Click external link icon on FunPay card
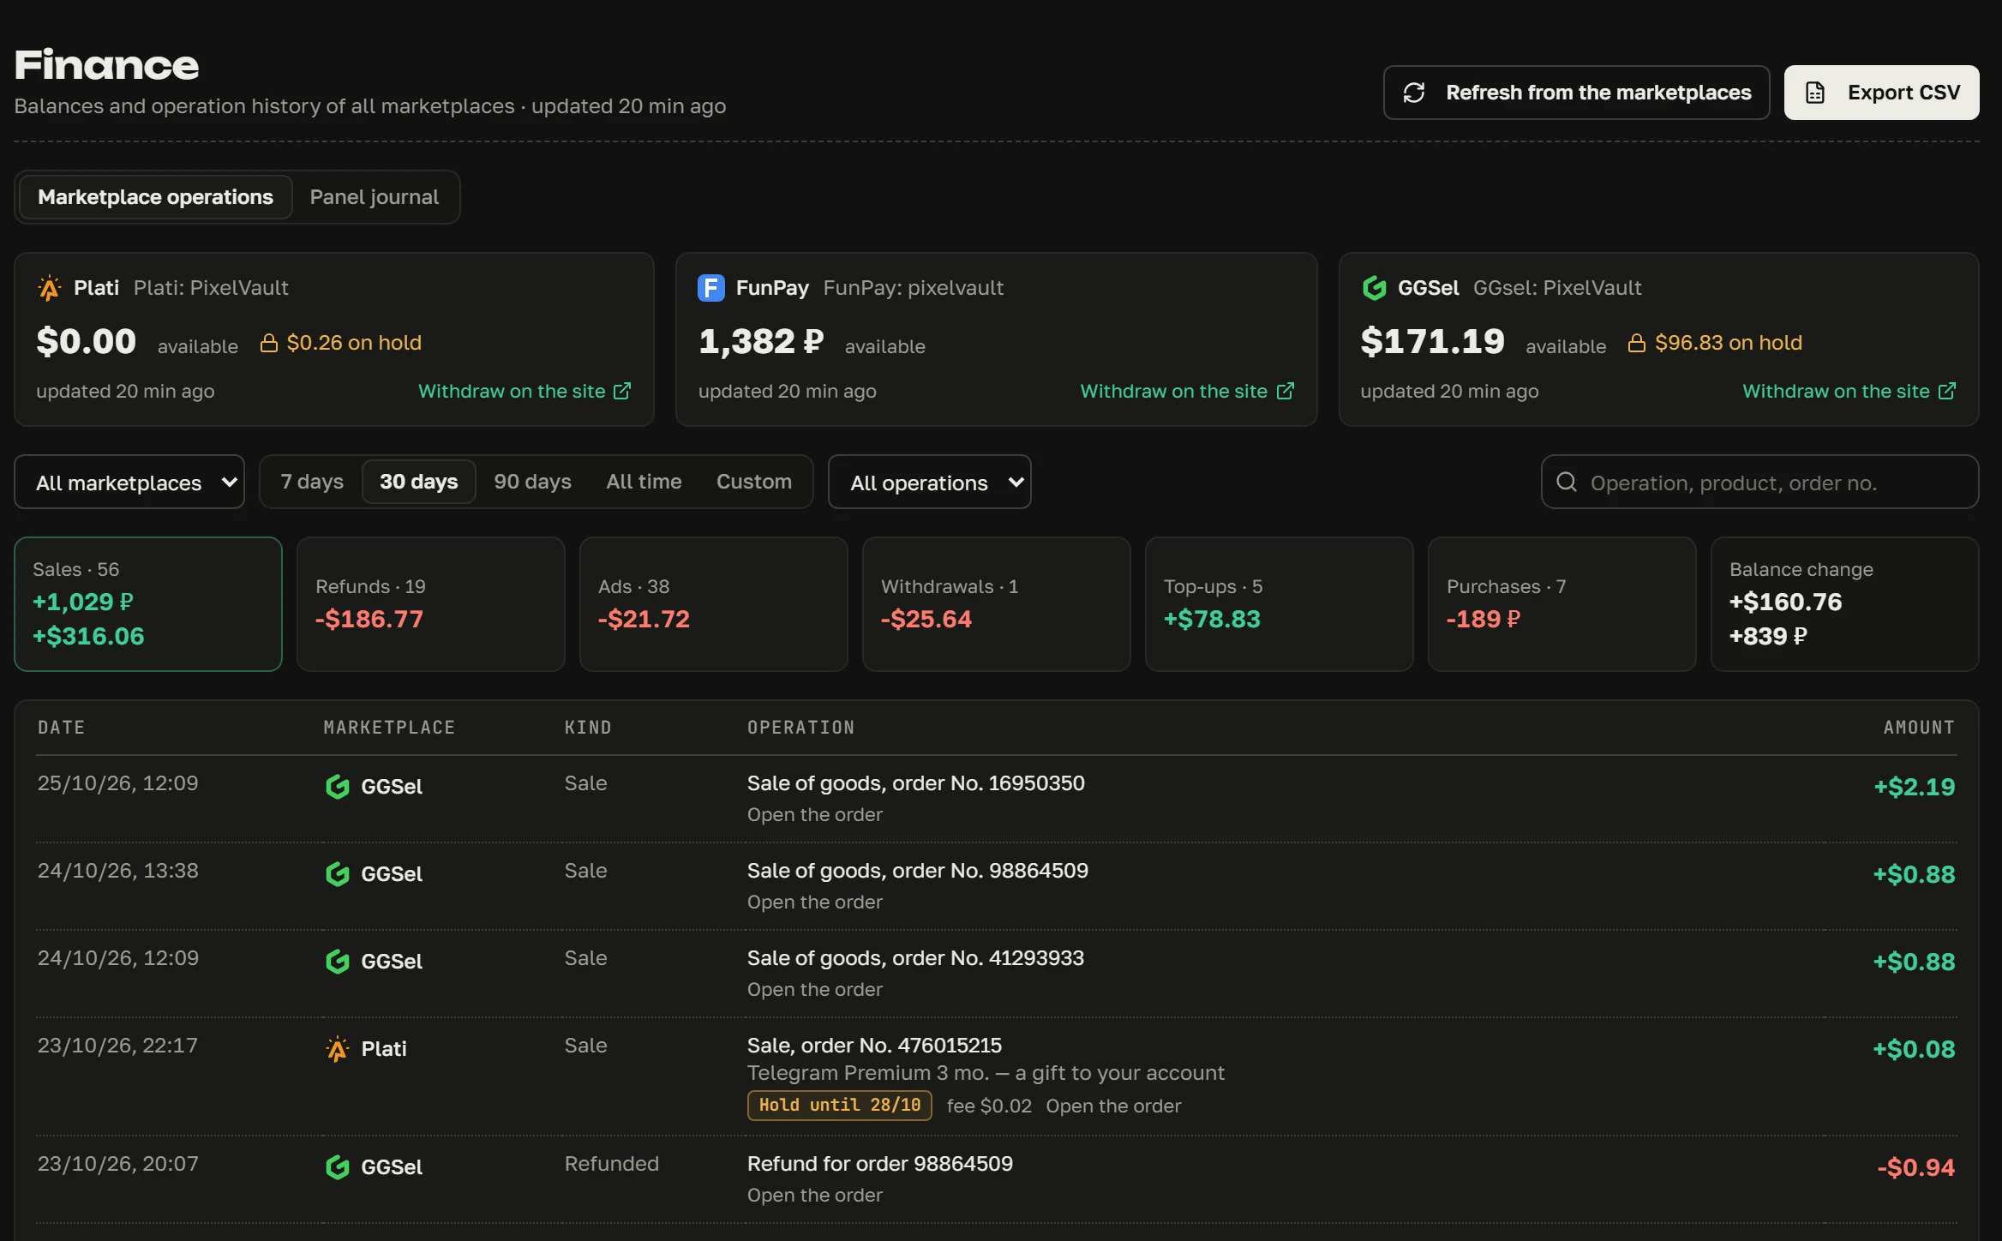 1286,391
